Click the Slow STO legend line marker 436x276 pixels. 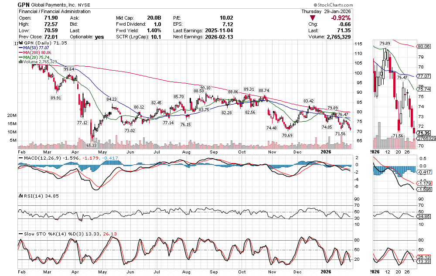20,234
